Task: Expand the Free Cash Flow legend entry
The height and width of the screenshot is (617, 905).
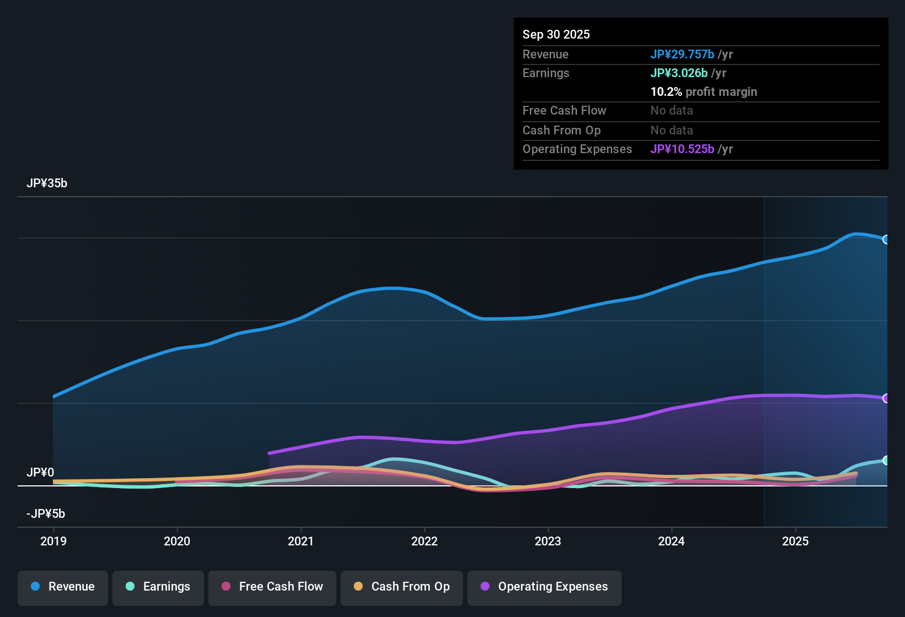Action: pyautogui.click(x=272, y=587)
